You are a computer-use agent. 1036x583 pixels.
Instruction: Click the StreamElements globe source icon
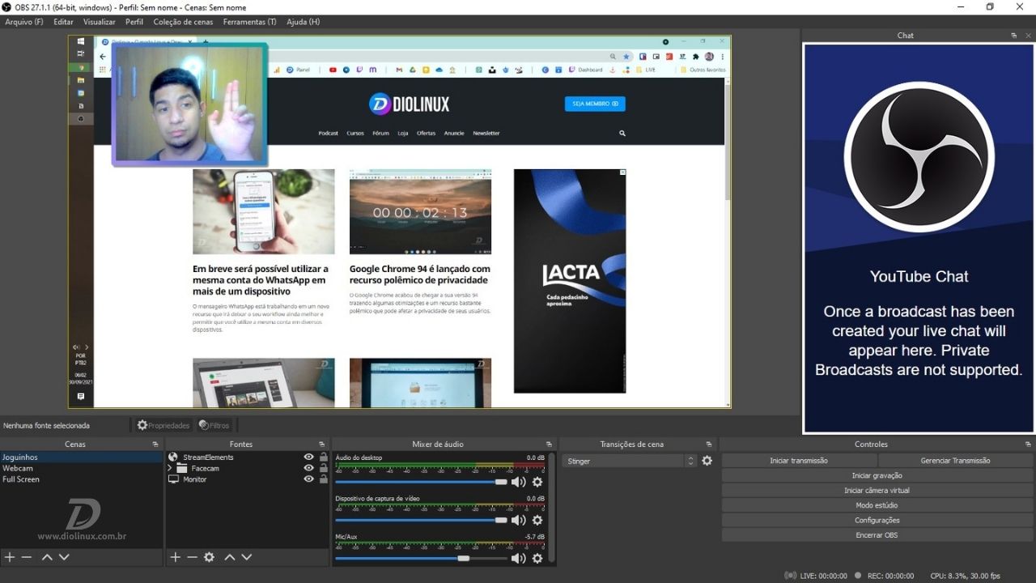pos(172,457)
